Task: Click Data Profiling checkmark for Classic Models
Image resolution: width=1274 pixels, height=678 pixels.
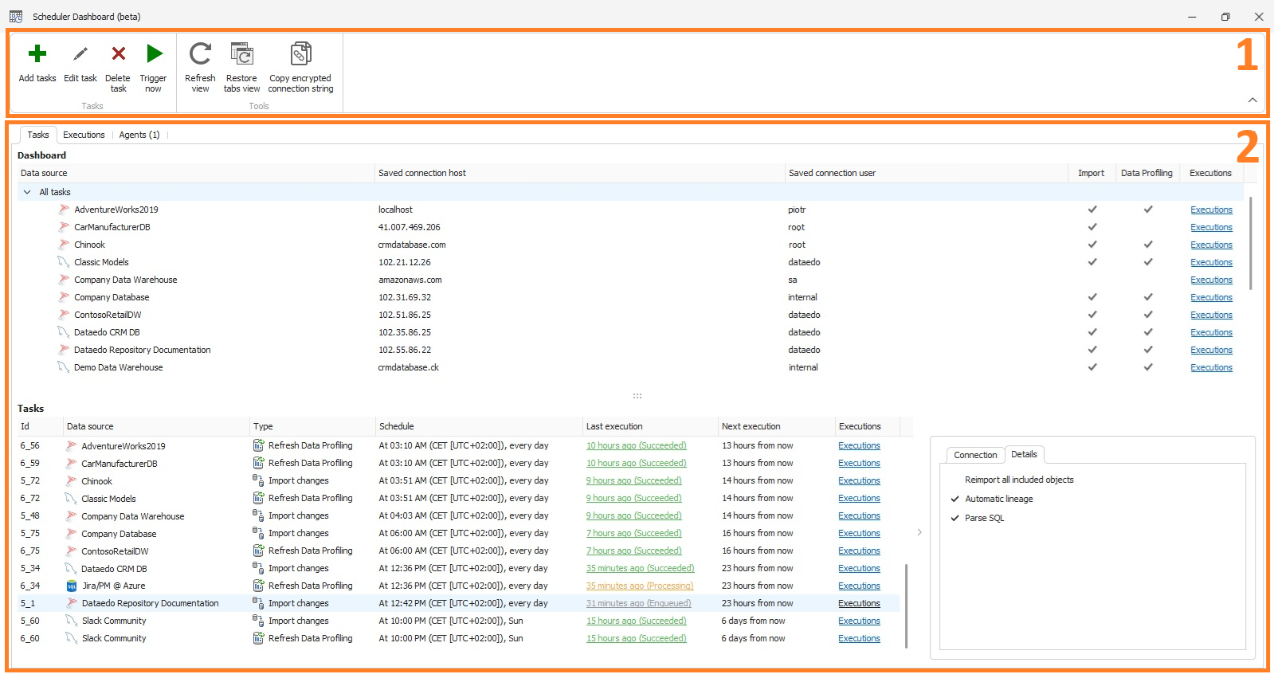Action: click(x=1148, y=262)
